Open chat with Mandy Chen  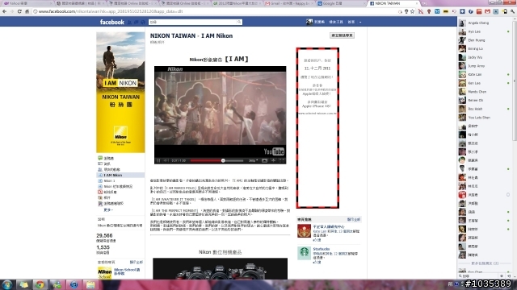485,92
